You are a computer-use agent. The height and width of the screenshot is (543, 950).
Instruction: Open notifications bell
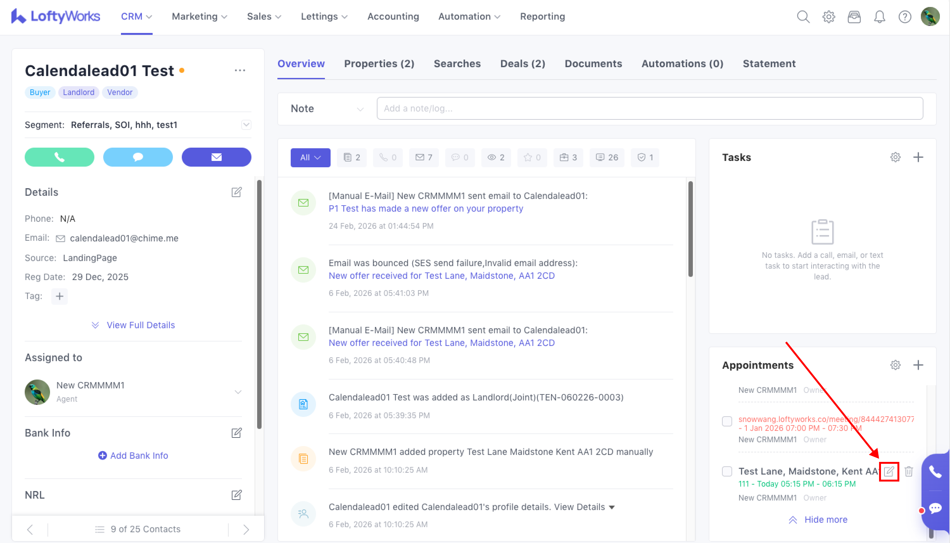coord(879,17)
